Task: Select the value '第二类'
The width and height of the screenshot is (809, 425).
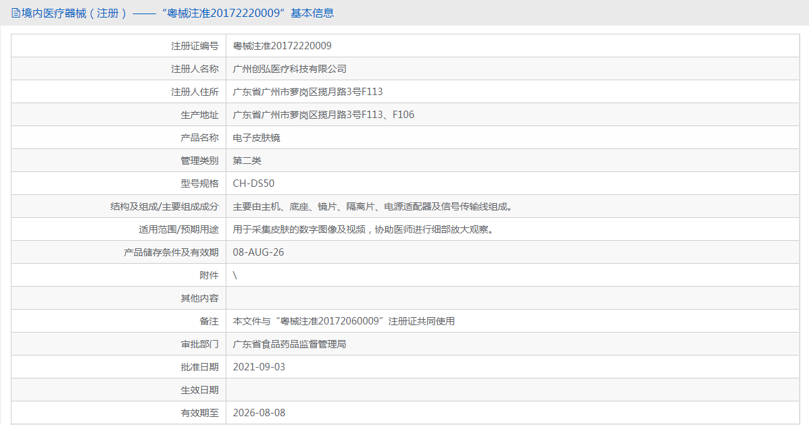Action: point(247,161)
